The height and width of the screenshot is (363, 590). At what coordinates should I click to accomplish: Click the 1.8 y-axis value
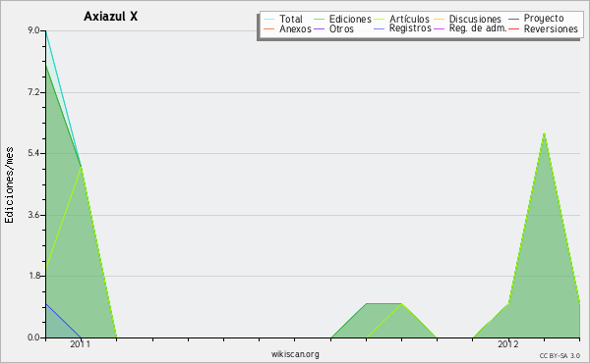(x=33, y=276)
